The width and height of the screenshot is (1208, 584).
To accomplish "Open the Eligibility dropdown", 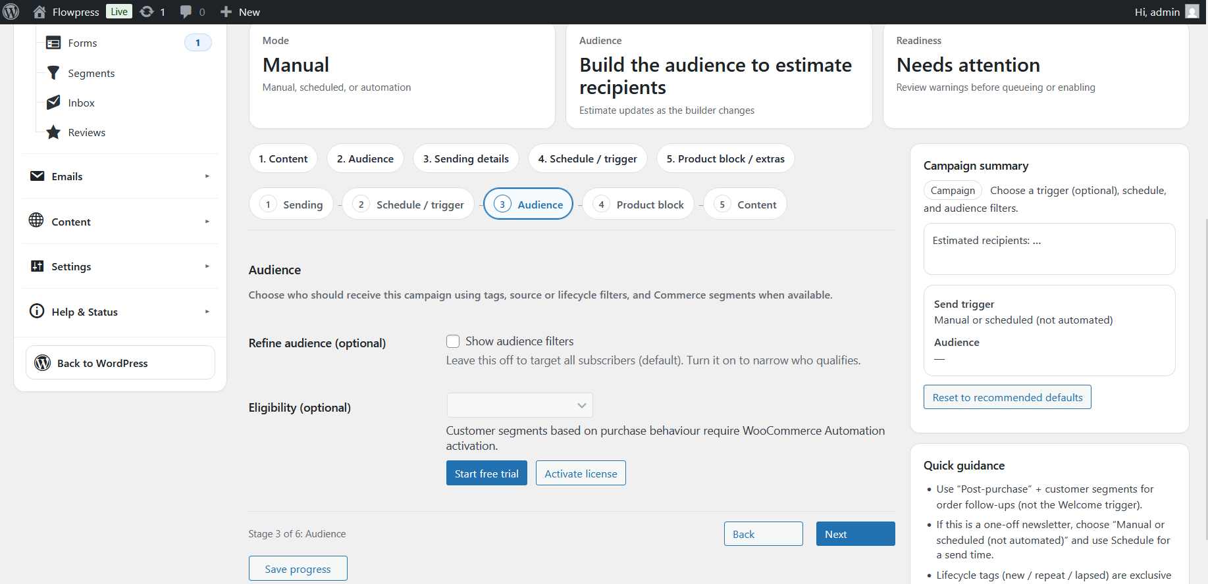I will click(x=519, y=405).
